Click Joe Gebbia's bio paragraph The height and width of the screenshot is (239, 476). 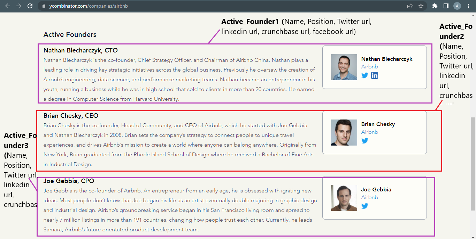[180, 210]
